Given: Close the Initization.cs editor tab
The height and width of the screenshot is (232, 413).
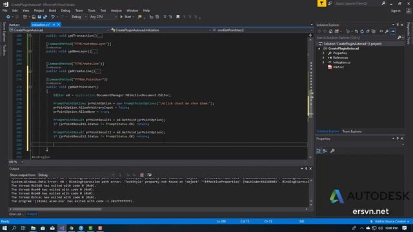Looking at the screenshot, I should click(59, 24).
